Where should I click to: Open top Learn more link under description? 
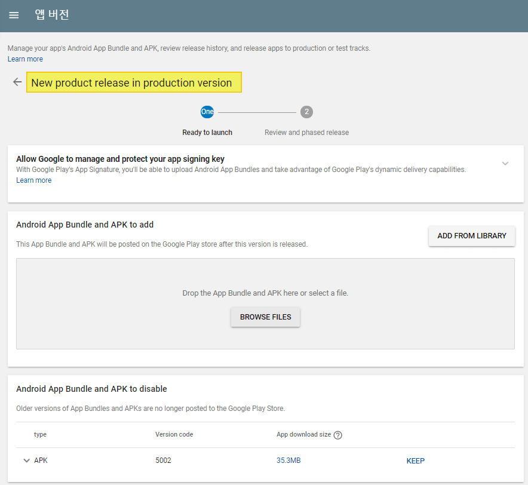pos(25,59)
